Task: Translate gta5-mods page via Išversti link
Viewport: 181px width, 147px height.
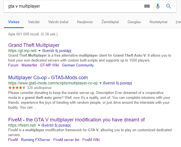Action: coord(117,83)
